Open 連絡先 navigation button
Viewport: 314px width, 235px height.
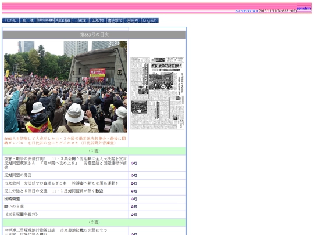pos(133,20)
